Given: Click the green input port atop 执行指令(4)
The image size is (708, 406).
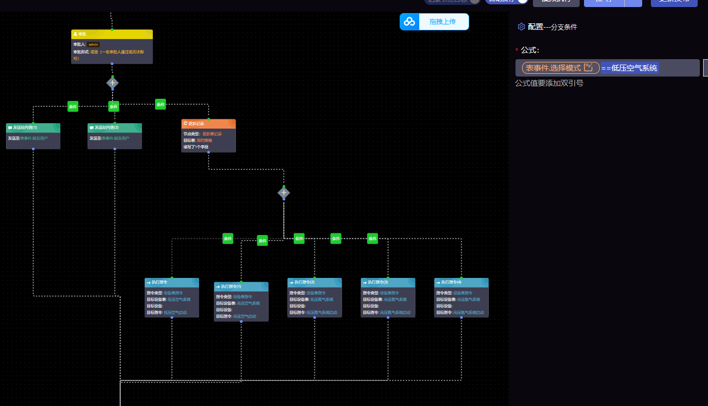Looking at the screenshot, I should 462,278.
